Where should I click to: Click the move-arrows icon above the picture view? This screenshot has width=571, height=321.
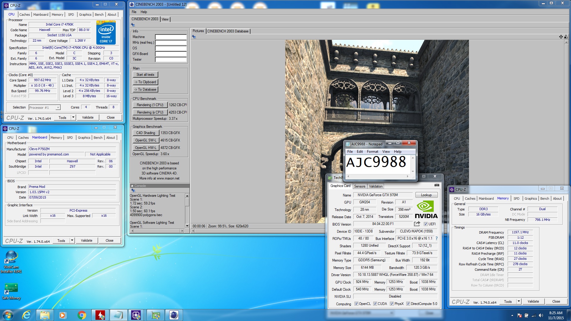tap(561, 37)
